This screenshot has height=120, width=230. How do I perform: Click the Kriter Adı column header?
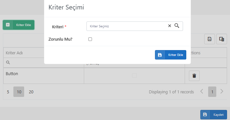click(44, 53)
